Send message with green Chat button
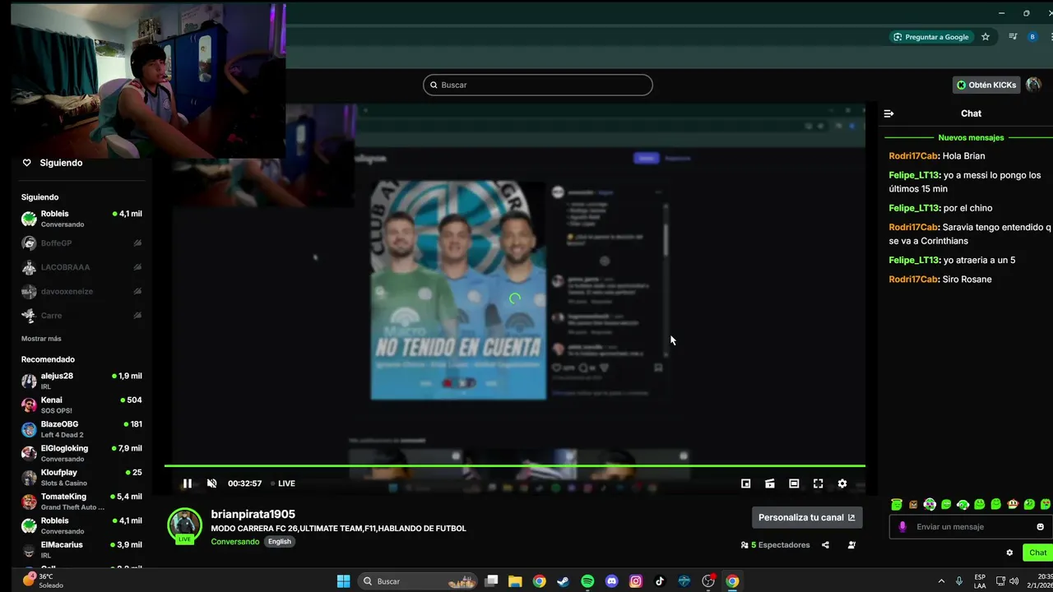 pyautogui.click(x=1037, y=553)
